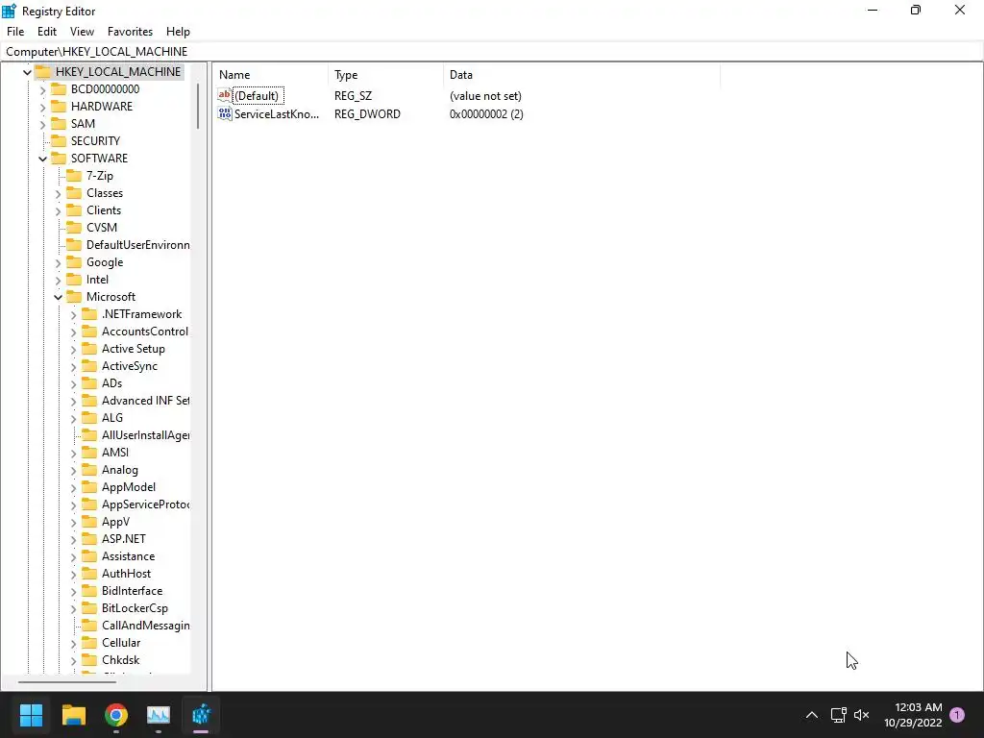Click the ASP.NET folder icon
984x738 pixels.
89,538
